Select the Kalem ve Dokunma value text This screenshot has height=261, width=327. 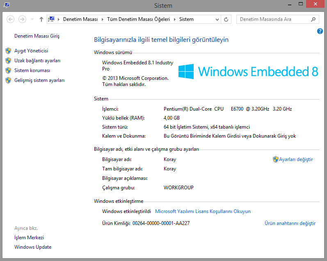[230, 136]
